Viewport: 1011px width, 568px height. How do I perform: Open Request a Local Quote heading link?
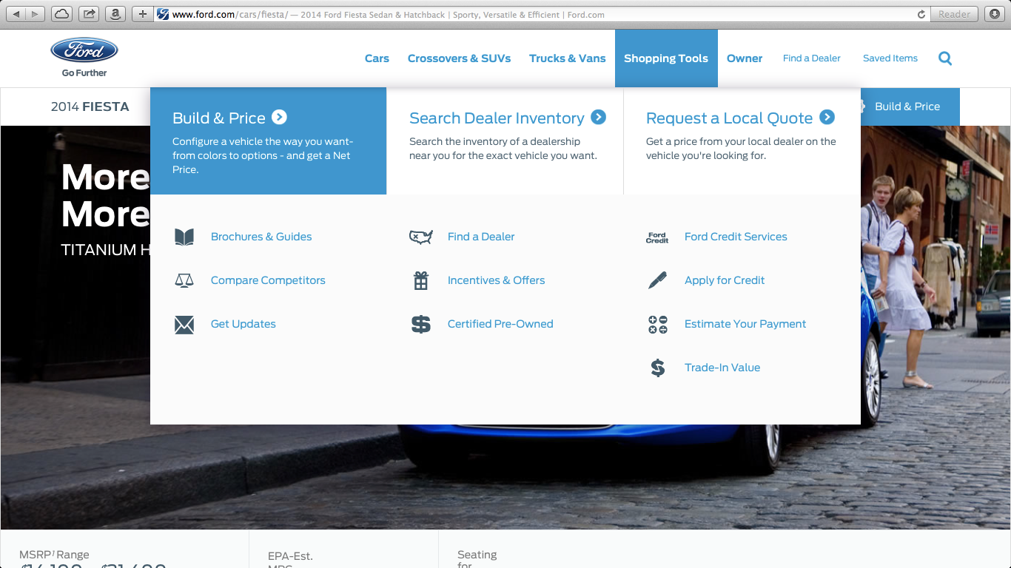[x=729, y=118]
